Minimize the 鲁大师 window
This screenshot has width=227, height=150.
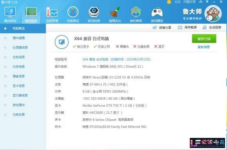[x=214, y=2]
